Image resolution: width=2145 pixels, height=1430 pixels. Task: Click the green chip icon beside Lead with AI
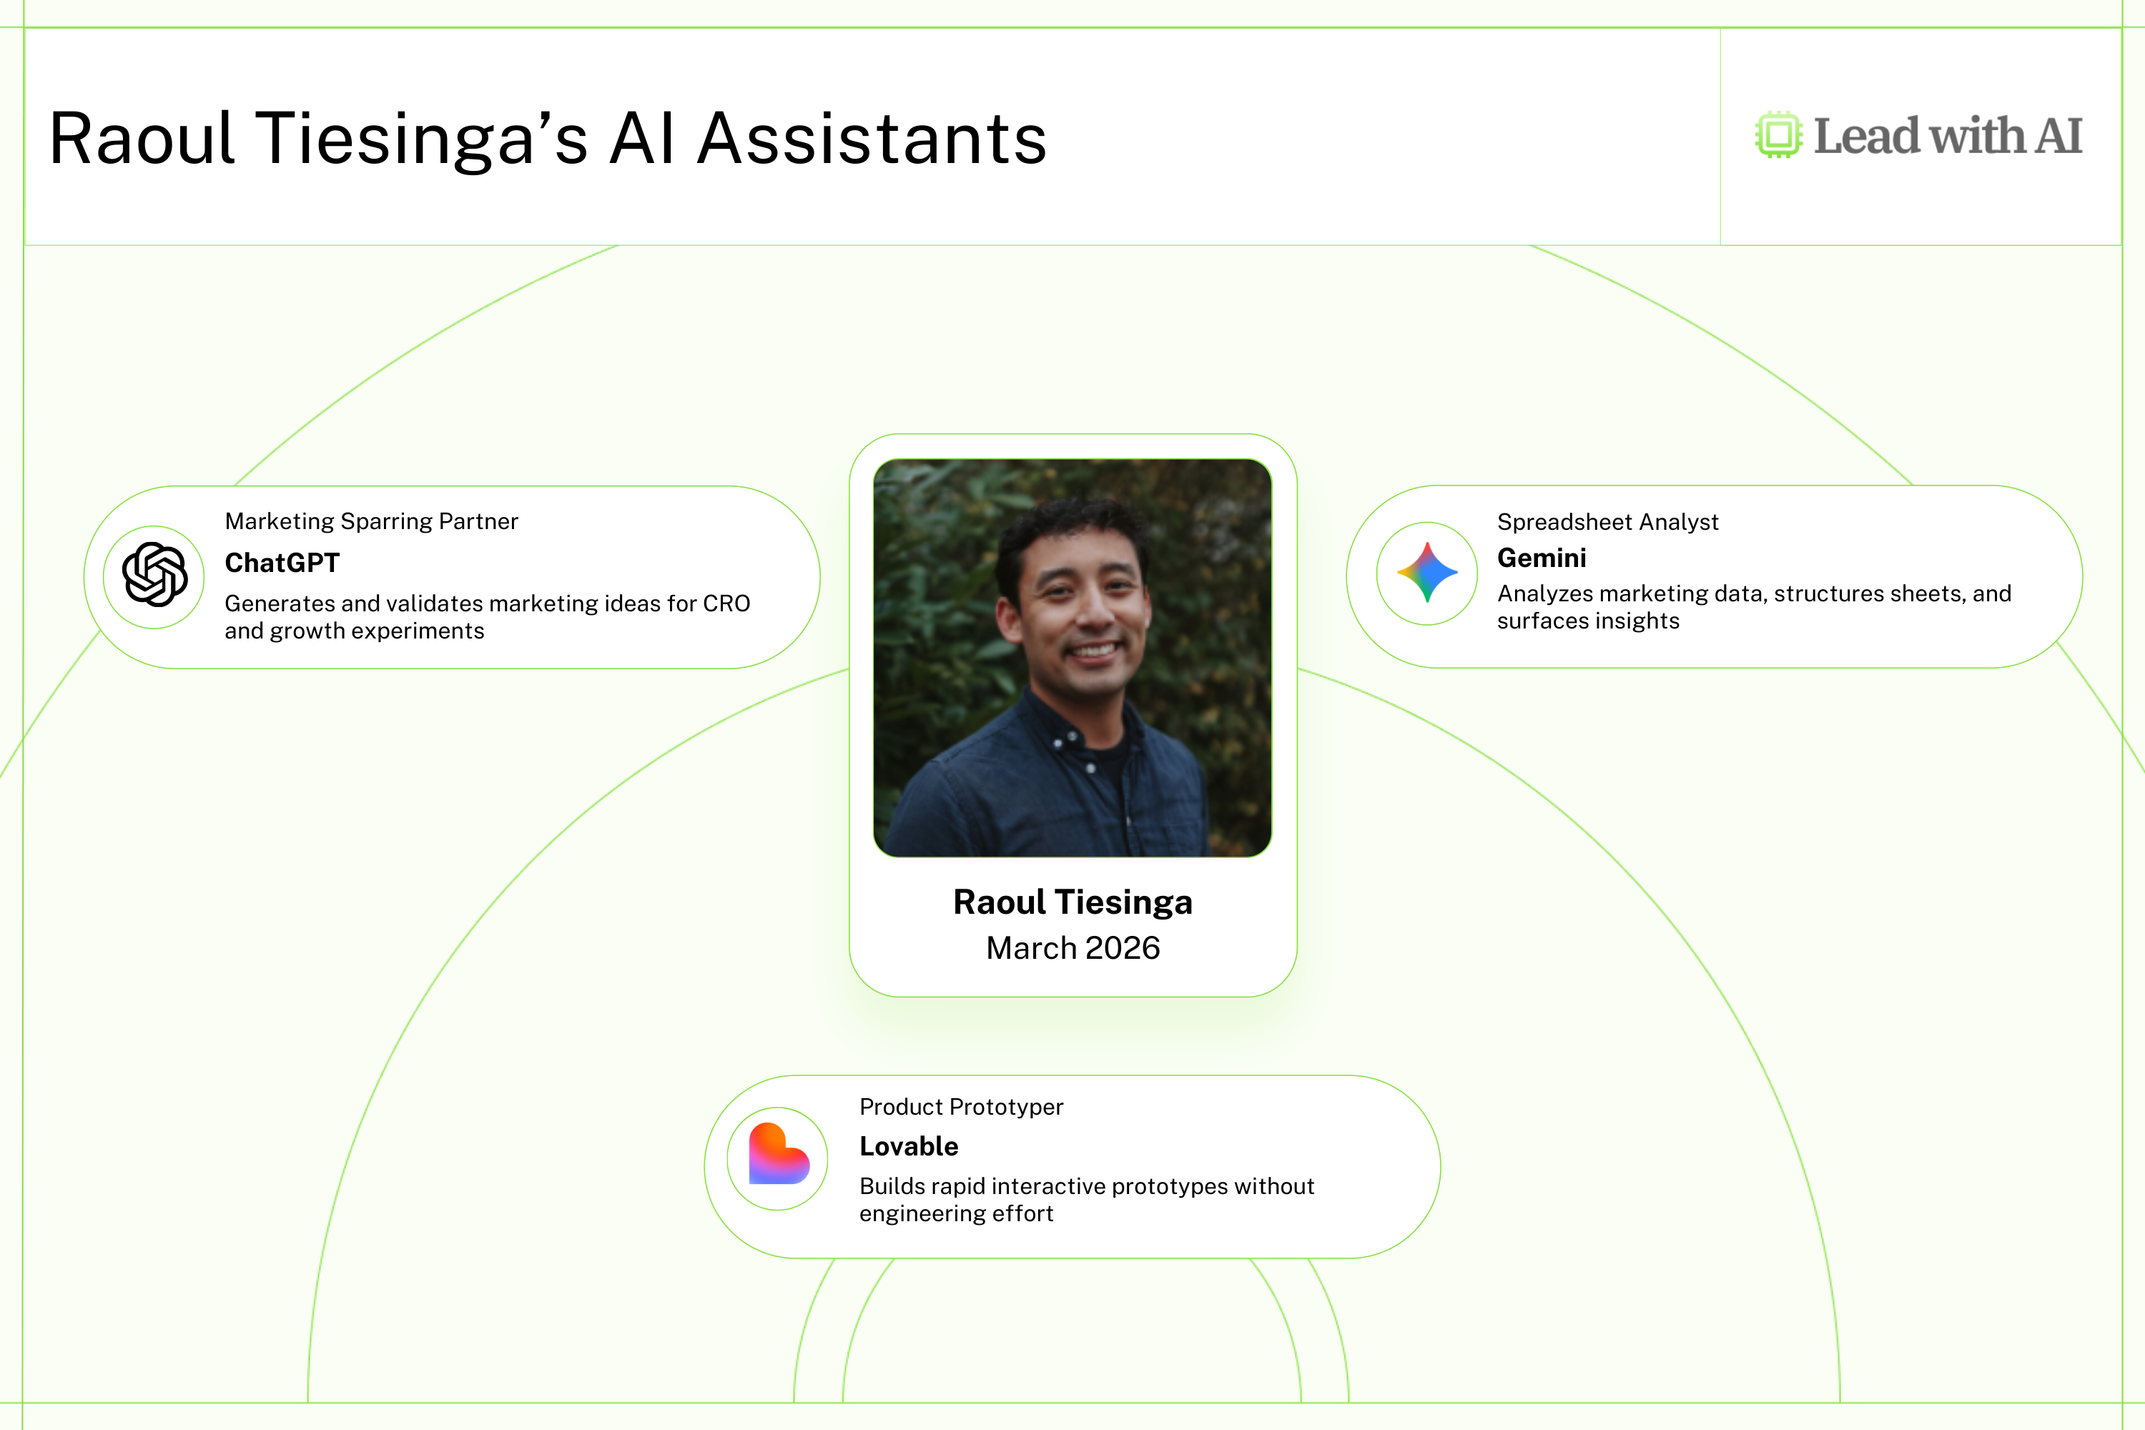tap(1777, 136)
